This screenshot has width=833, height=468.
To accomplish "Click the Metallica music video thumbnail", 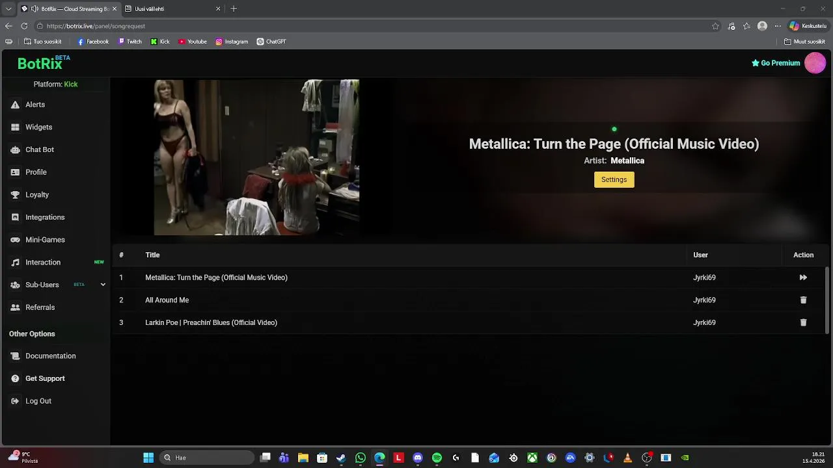I will (256, 157).
